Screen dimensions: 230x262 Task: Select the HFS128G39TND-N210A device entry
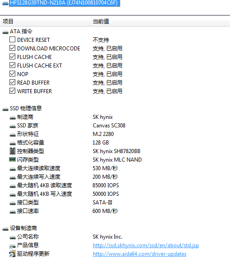click(64, 3)
